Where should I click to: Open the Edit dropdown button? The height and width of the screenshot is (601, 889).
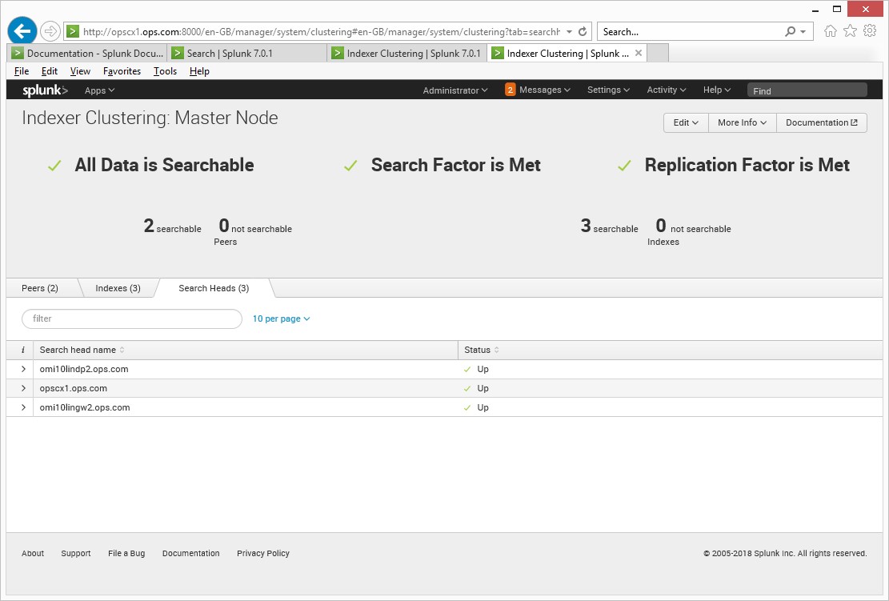[686, 122]
